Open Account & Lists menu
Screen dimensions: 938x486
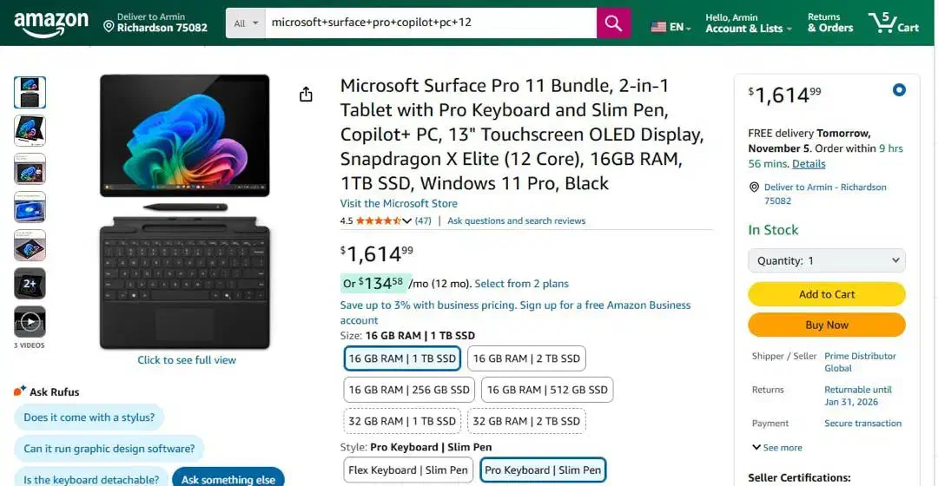coord(748,23)
